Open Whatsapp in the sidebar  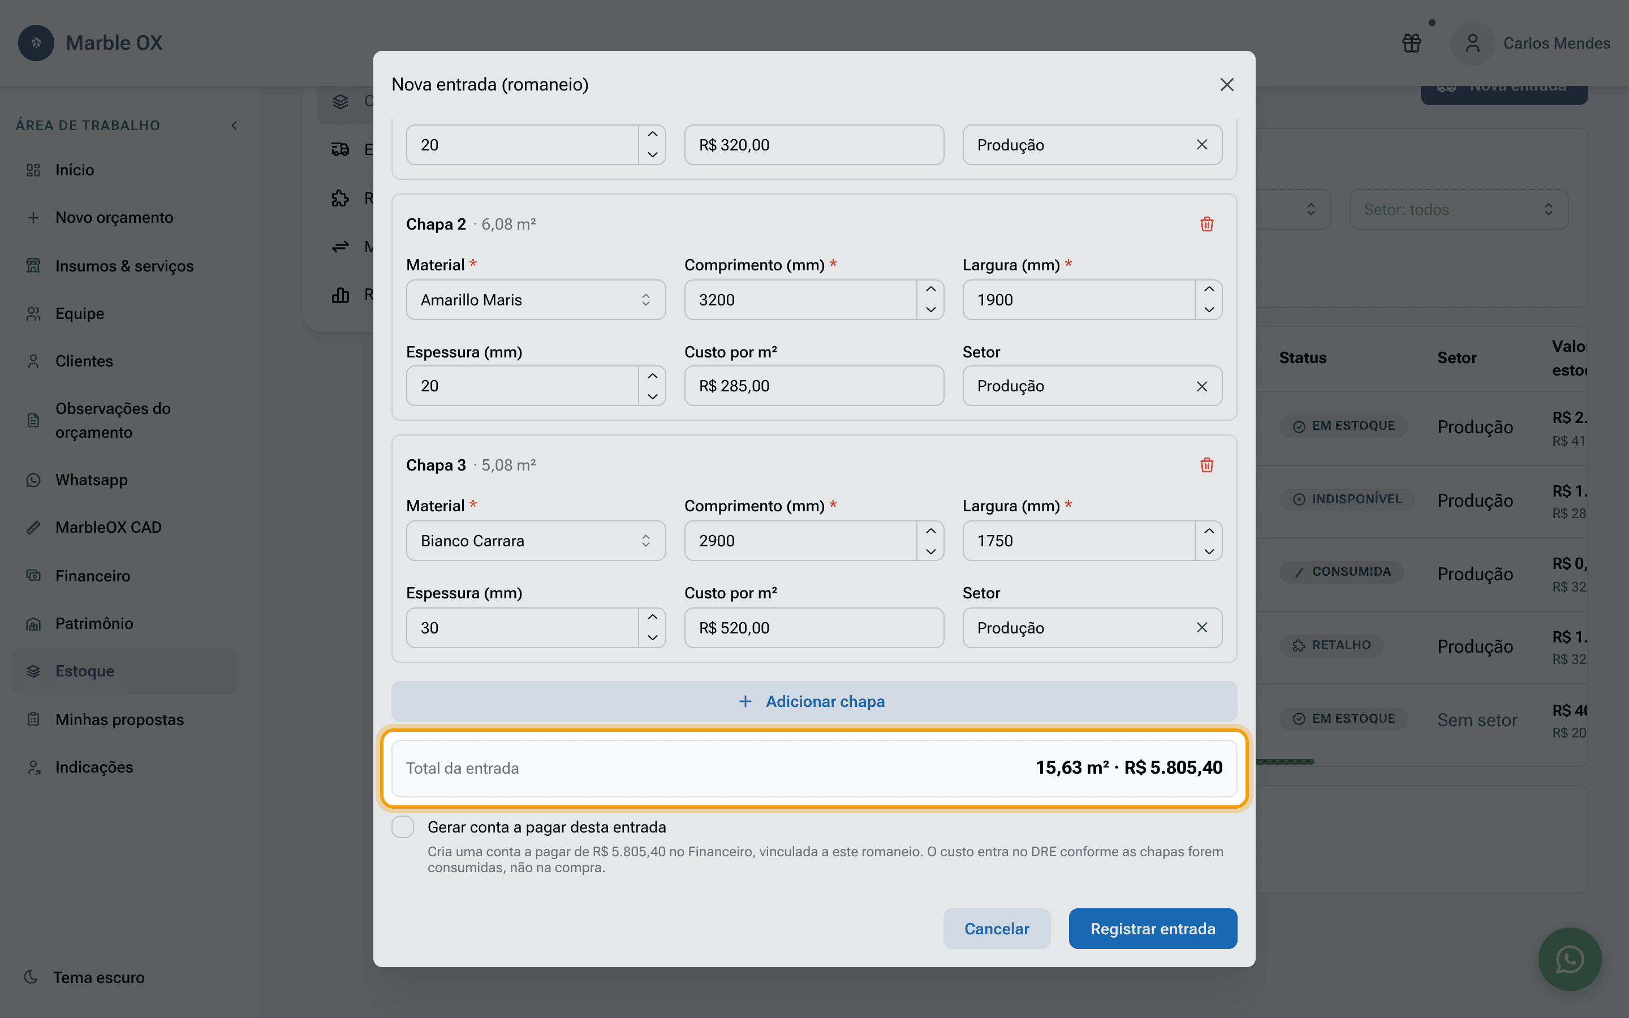coord(124,480)
